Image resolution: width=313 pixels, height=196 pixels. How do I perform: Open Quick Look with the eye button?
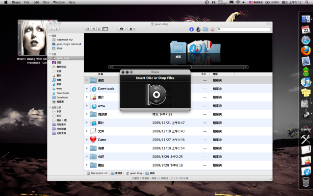click(x=122, y=29)
